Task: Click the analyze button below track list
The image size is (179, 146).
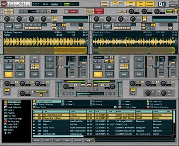Action: point(78,140)
